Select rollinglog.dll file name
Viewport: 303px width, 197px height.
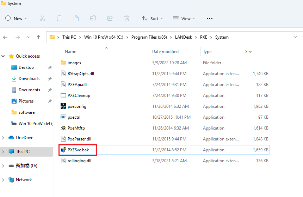(x=79, y=160)
